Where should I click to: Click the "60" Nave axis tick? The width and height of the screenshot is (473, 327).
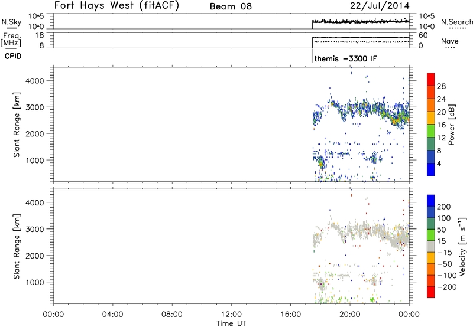coord(423,35)
